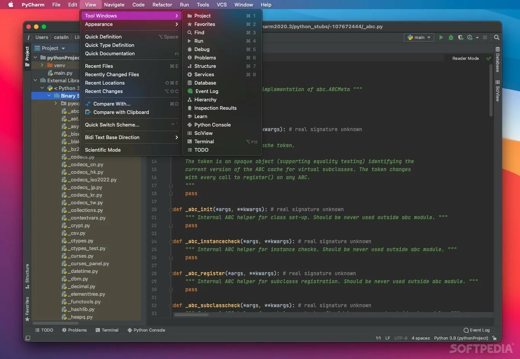Image resolution: width=520 pixels, height=359 pixels.
Task: Click Reader Mode label in editor
Action: (x=465, y=58)
